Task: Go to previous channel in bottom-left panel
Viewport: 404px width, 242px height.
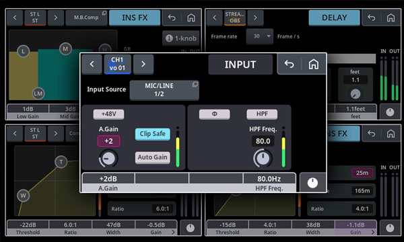Action: click(15, 134)
